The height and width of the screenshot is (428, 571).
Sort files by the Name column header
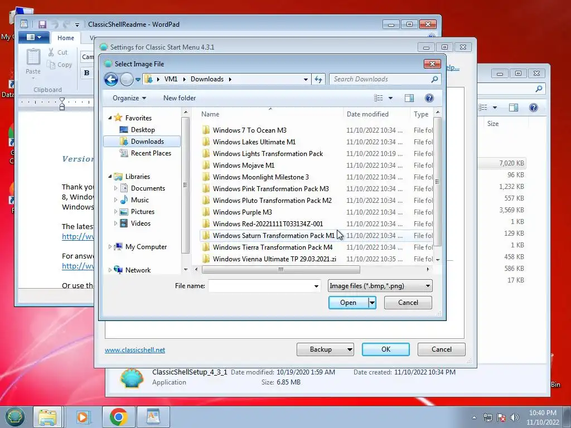[x=210, y=114]
